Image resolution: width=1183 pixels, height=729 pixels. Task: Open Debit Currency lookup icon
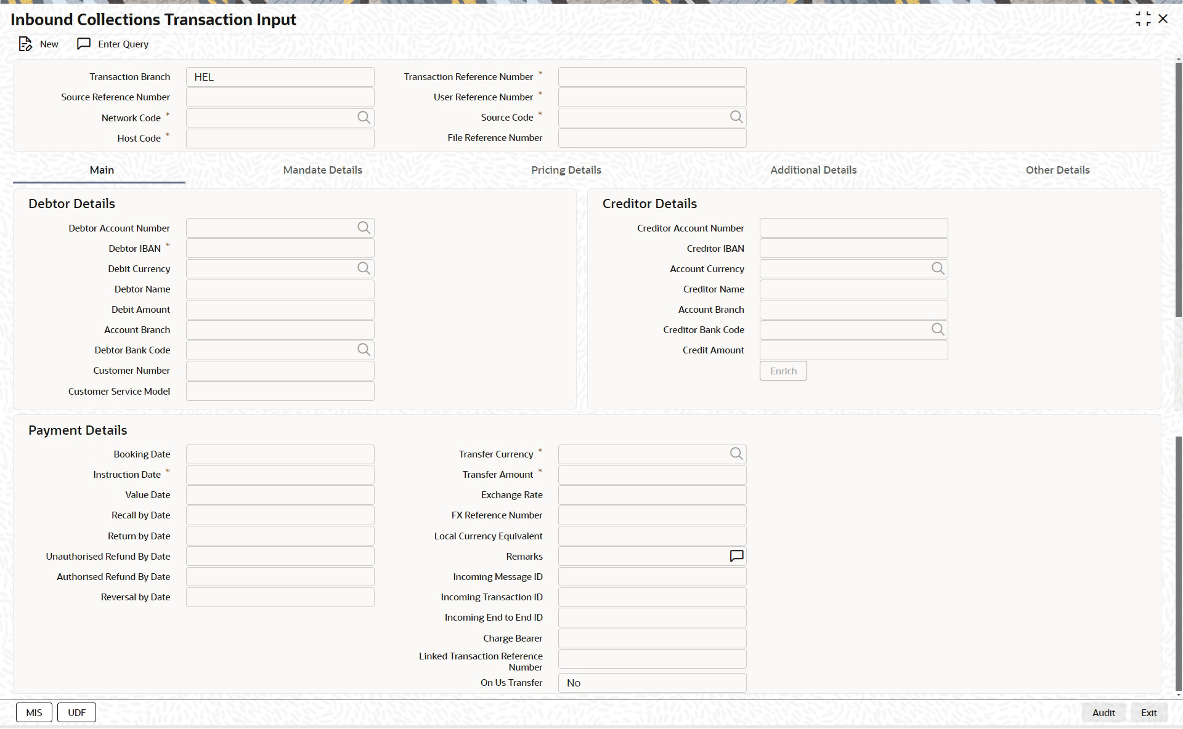[364, 268]
